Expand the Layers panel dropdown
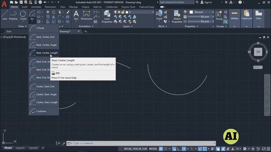Viewport: 271px width, 152px height. pos(127,26)
